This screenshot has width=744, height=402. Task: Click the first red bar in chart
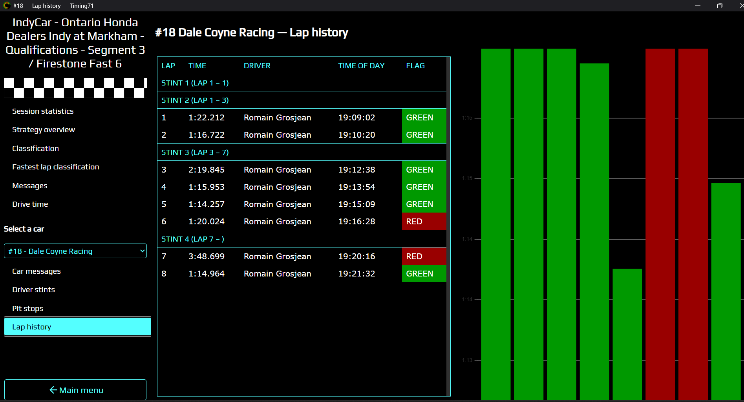click(660, 224)
